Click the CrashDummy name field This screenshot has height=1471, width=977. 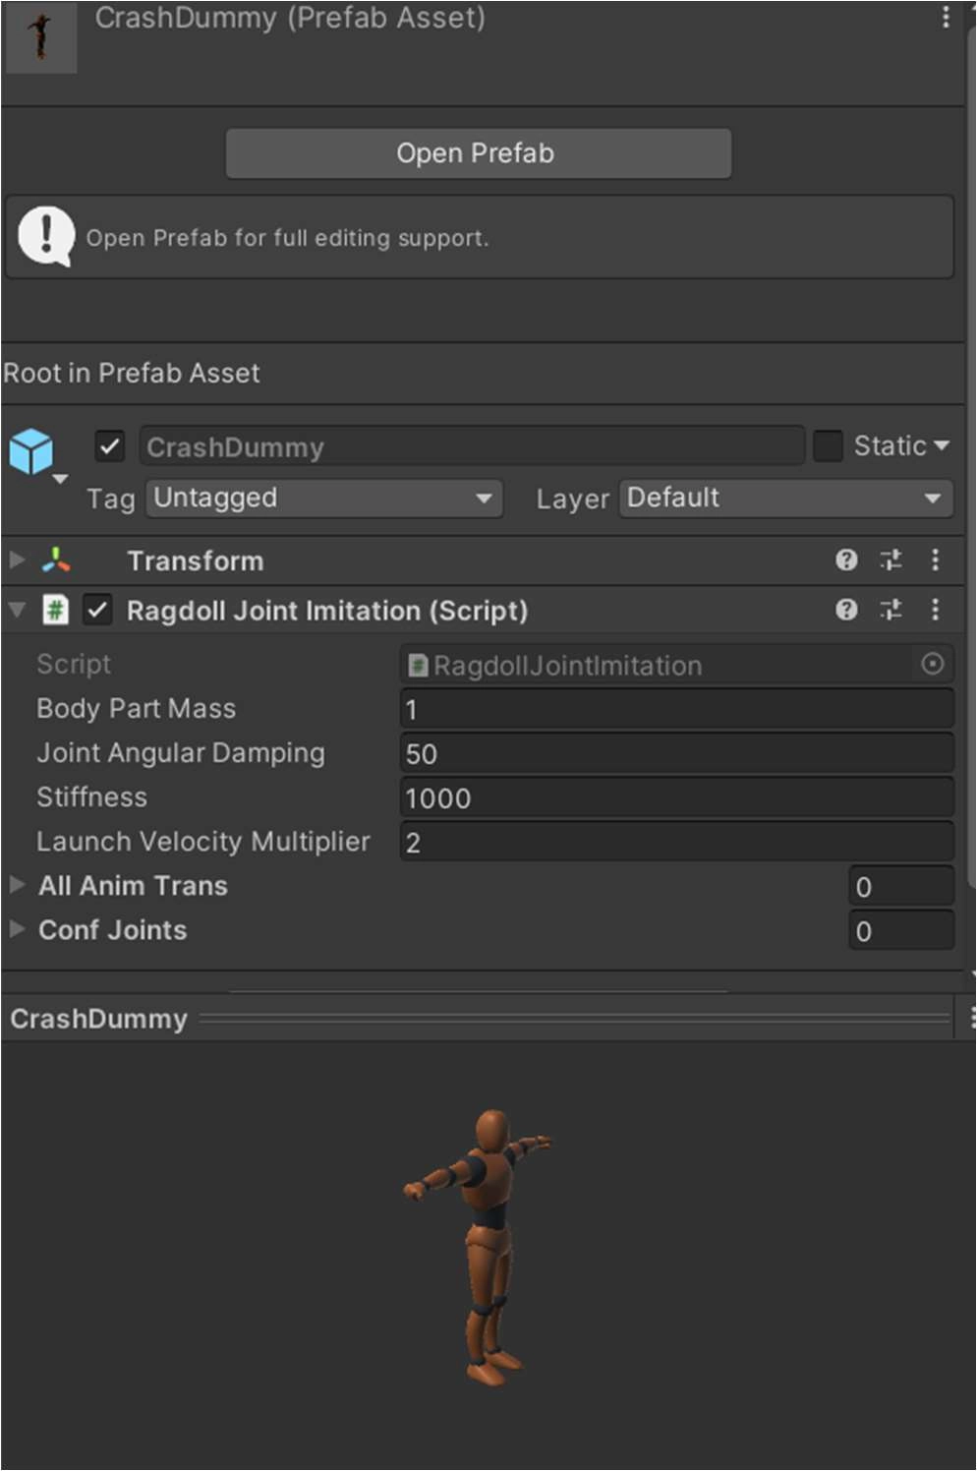[472, 446]
